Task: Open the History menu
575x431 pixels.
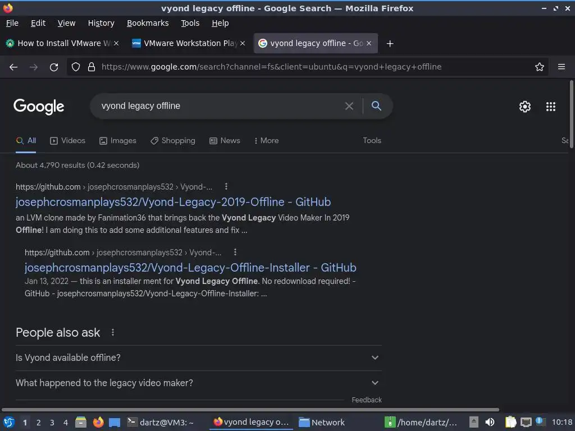Action: click(x=101, y=23)
